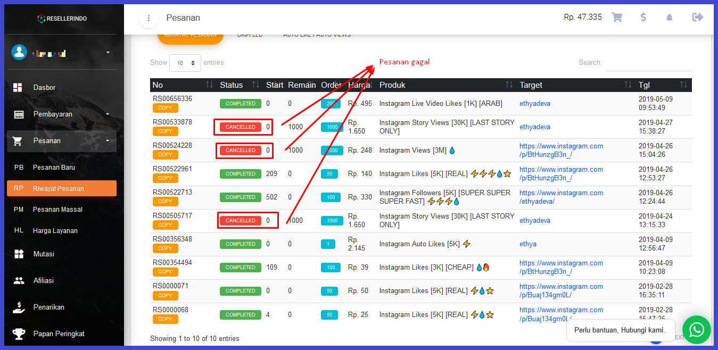Open the ethya target link

528,244
